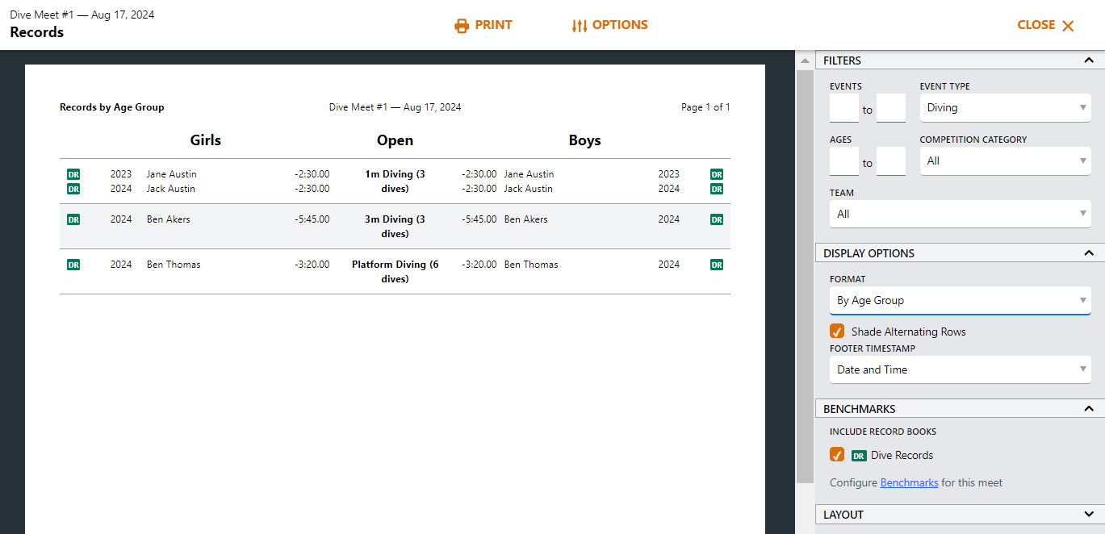Viewport: 1105px width, 534px height.
Task: Change the Format dropdown from By Age Group
Action: click(960, 301)
